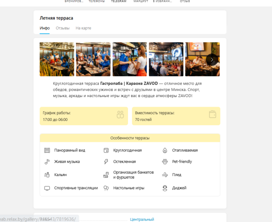Select the Инфо tab
The height and width of the screenshot is (222, 272).
coord(45,28)
